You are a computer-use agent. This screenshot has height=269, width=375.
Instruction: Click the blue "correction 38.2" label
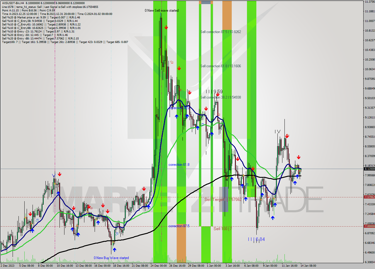(x=179, y=108)
